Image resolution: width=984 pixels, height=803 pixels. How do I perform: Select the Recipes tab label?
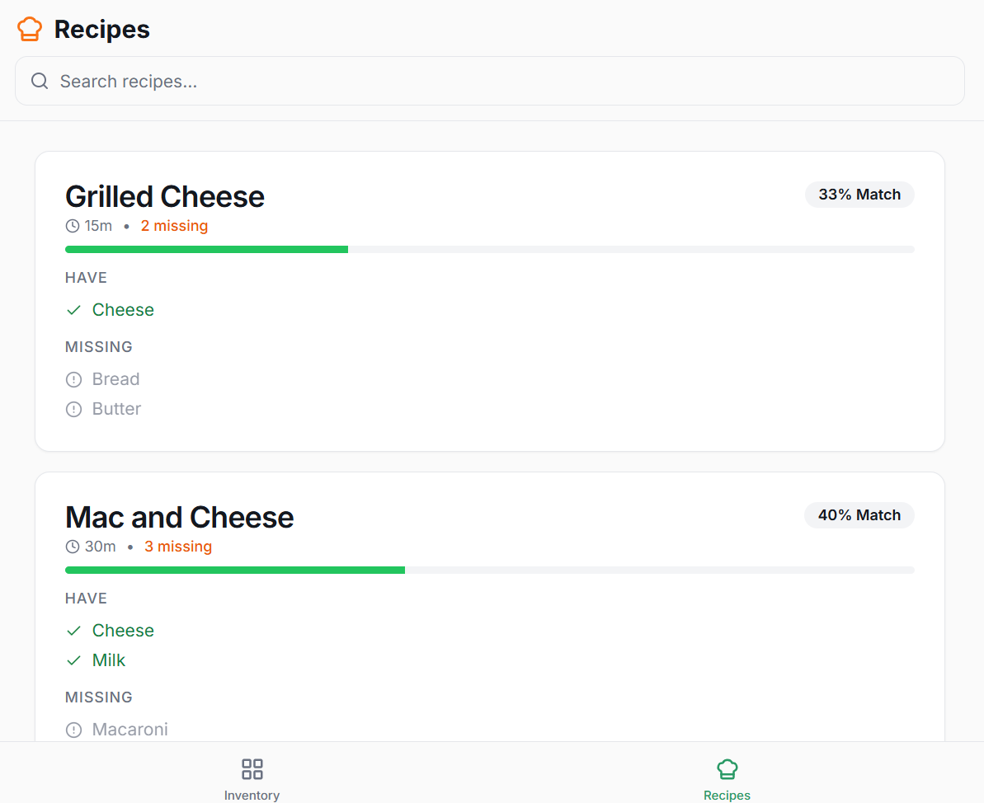pyautogui.click(x=727, y=795)
